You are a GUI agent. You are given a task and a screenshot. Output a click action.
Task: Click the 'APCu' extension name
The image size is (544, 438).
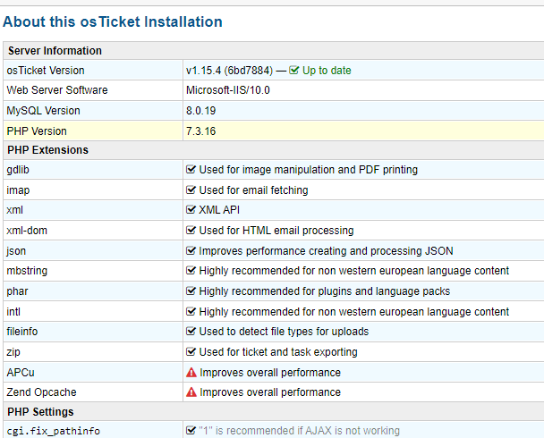pos(21,373)
